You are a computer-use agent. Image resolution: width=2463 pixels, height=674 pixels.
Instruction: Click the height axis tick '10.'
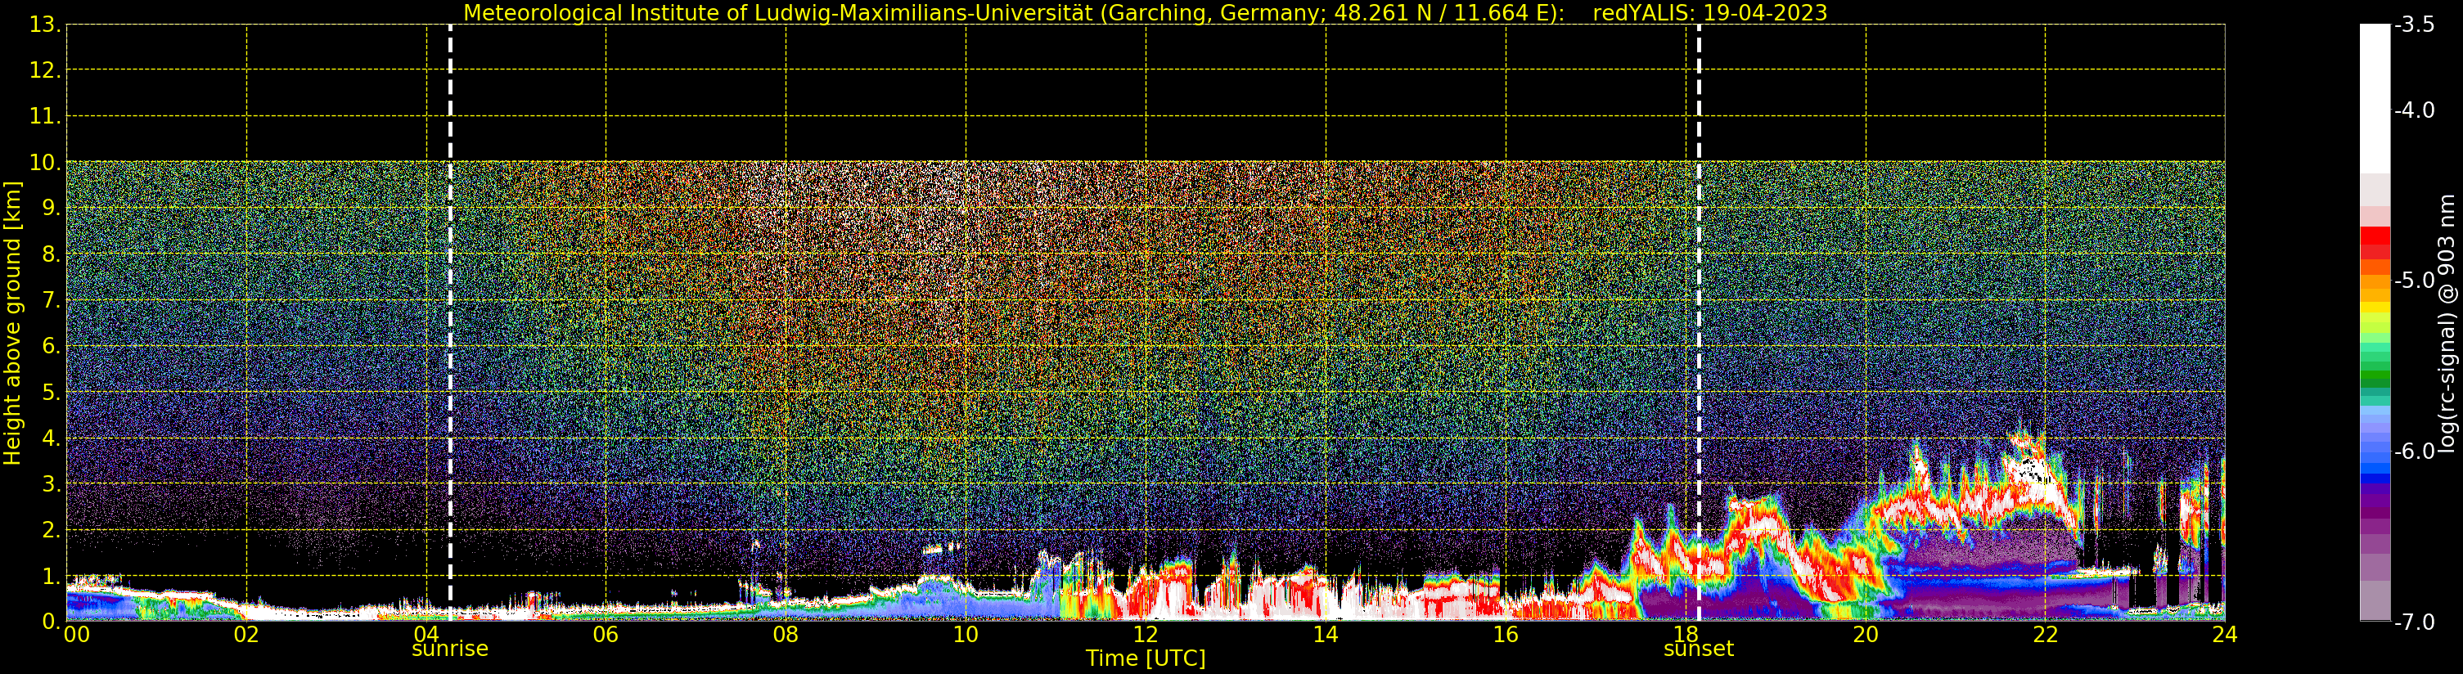(45, 163)
